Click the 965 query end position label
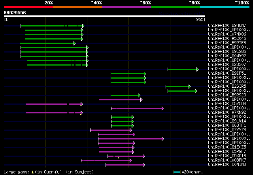253x175 pixels. [x=200, y=19]
